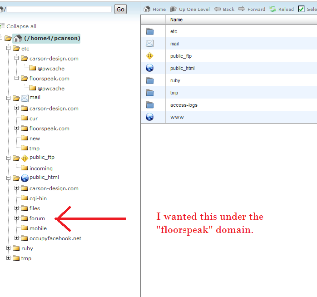
Task: Select the mobile folder in tree
Action: coord(38,228)
